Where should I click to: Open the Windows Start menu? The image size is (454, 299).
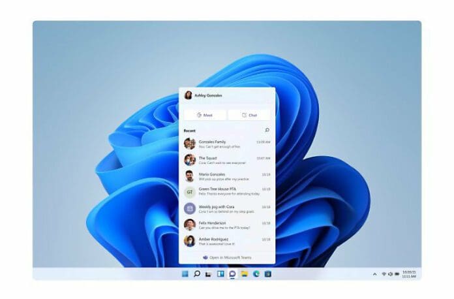pyautogui.click(x=185, y=274)
